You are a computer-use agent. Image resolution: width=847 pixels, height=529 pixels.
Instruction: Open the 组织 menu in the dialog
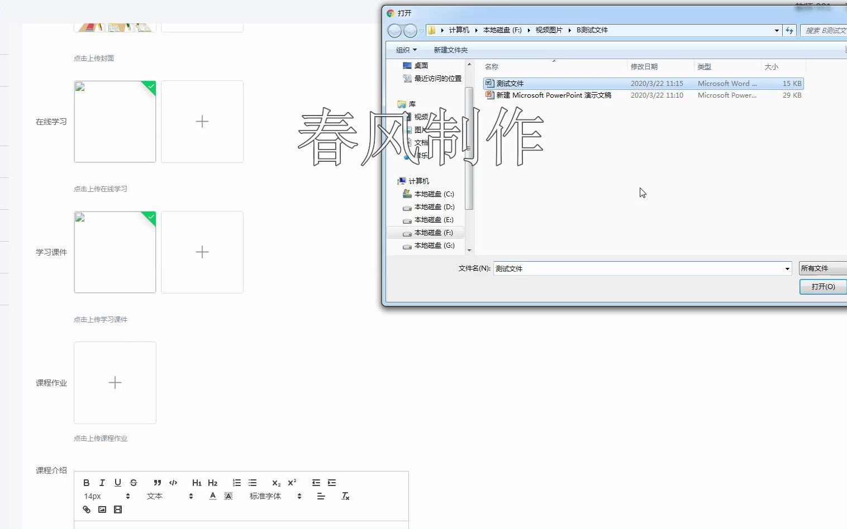point(405,50)
